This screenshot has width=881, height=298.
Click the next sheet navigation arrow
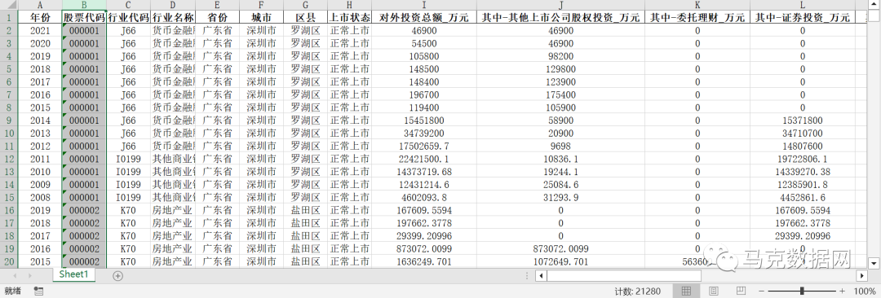(x=30, y=275)
